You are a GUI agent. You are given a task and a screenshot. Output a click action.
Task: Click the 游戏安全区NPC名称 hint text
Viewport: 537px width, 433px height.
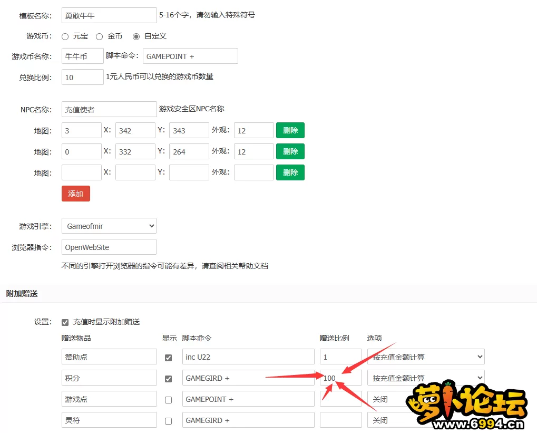[x=192, y=109]
